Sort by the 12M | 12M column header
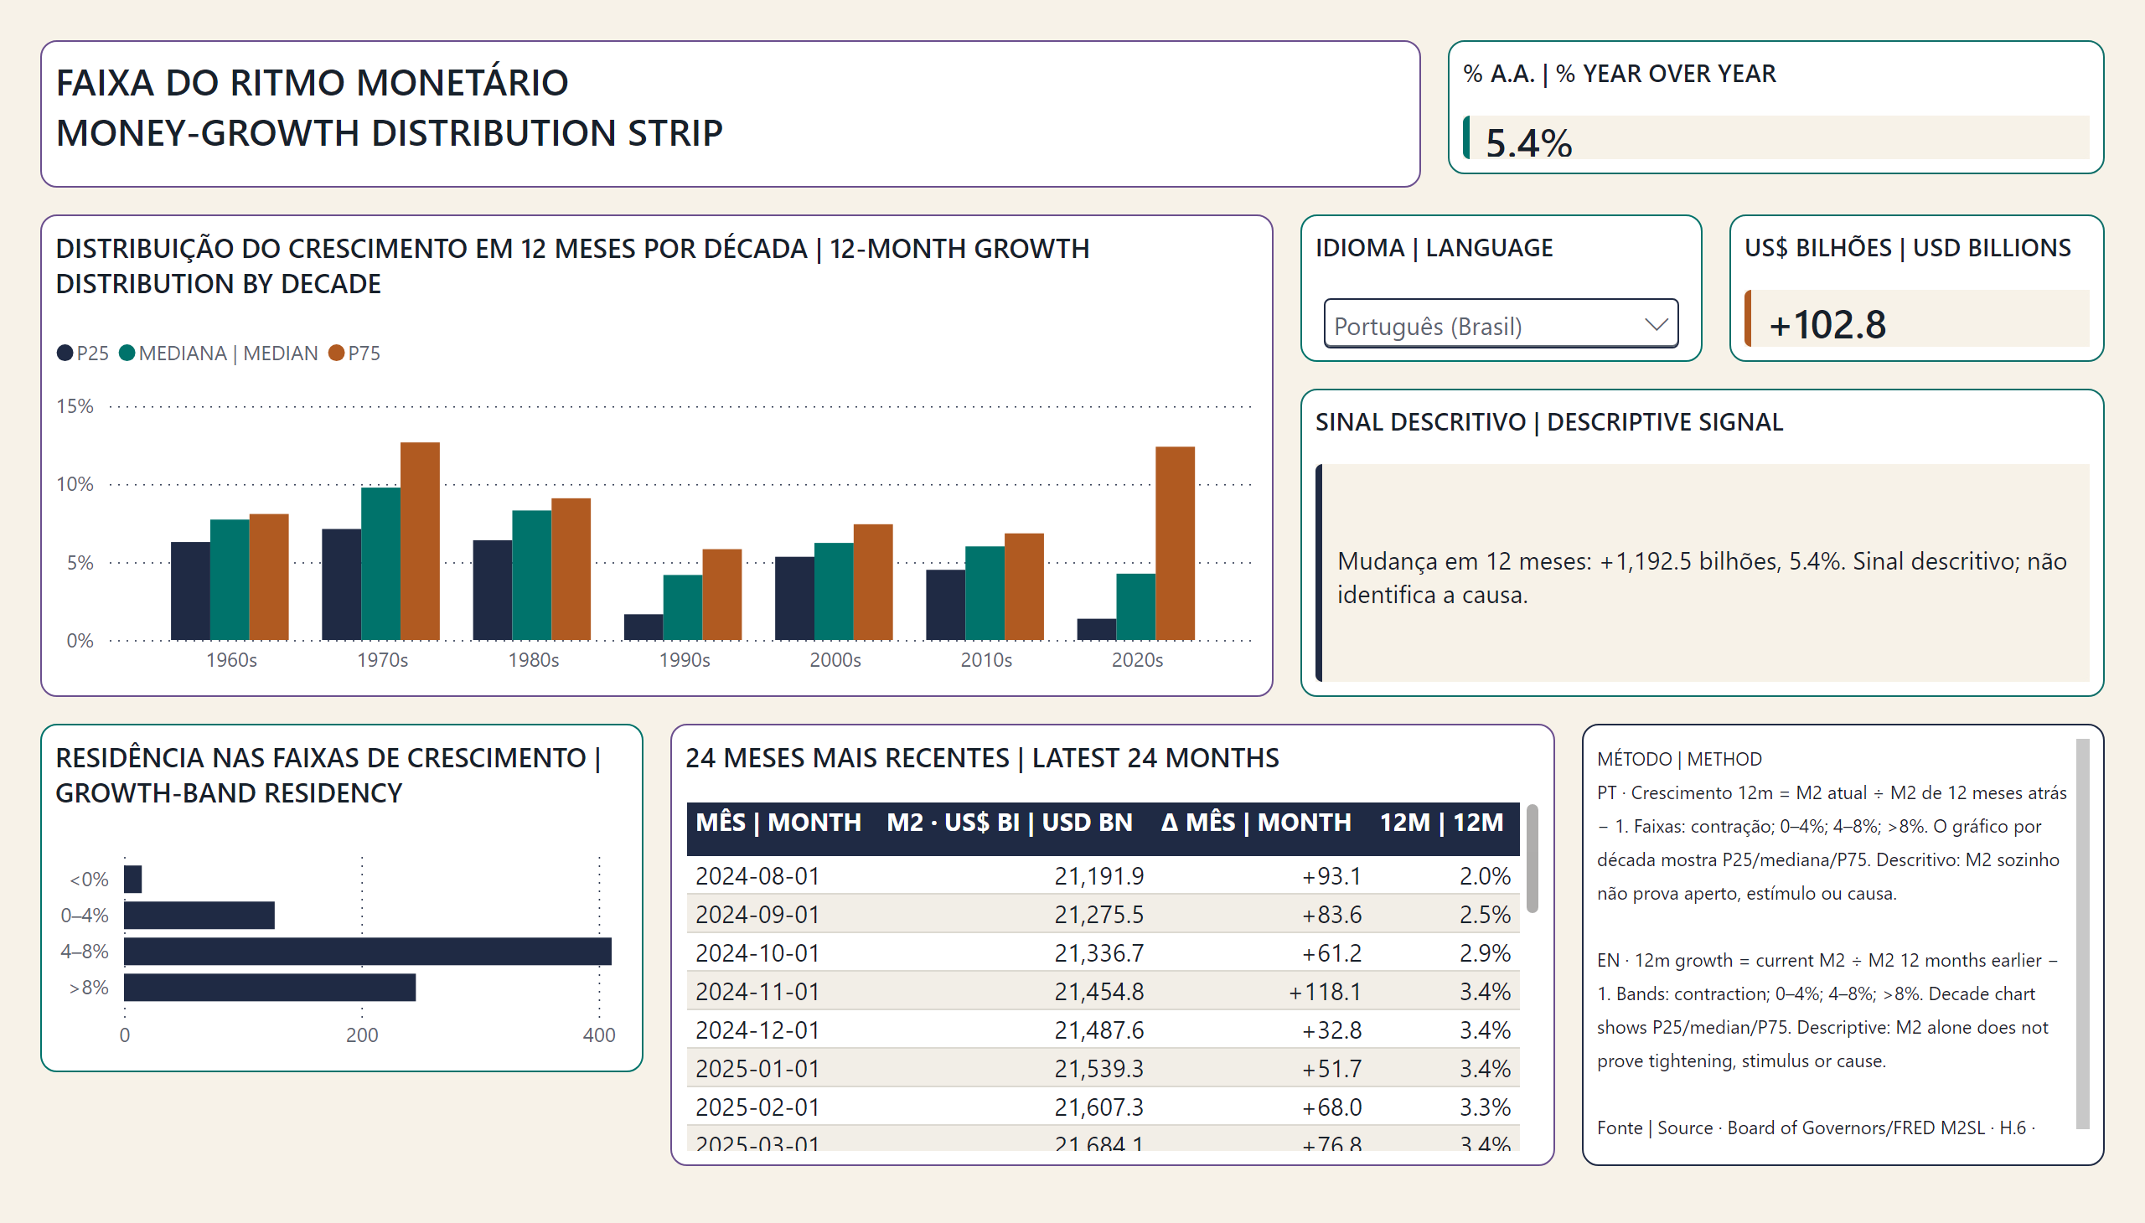This screenshot has height=1223, width=2145. click(x=1442, y=823)
